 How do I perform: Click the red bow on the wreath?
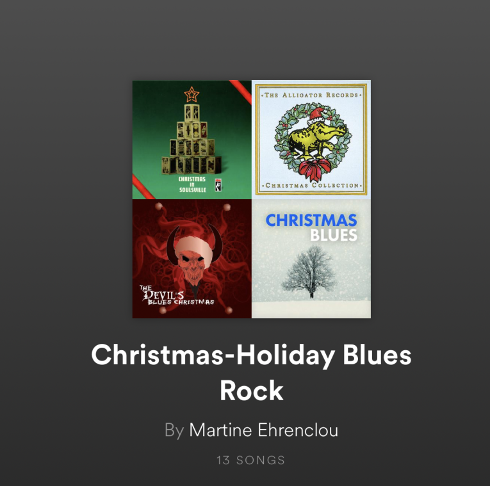pyautogui.click(x=314, y=169)
